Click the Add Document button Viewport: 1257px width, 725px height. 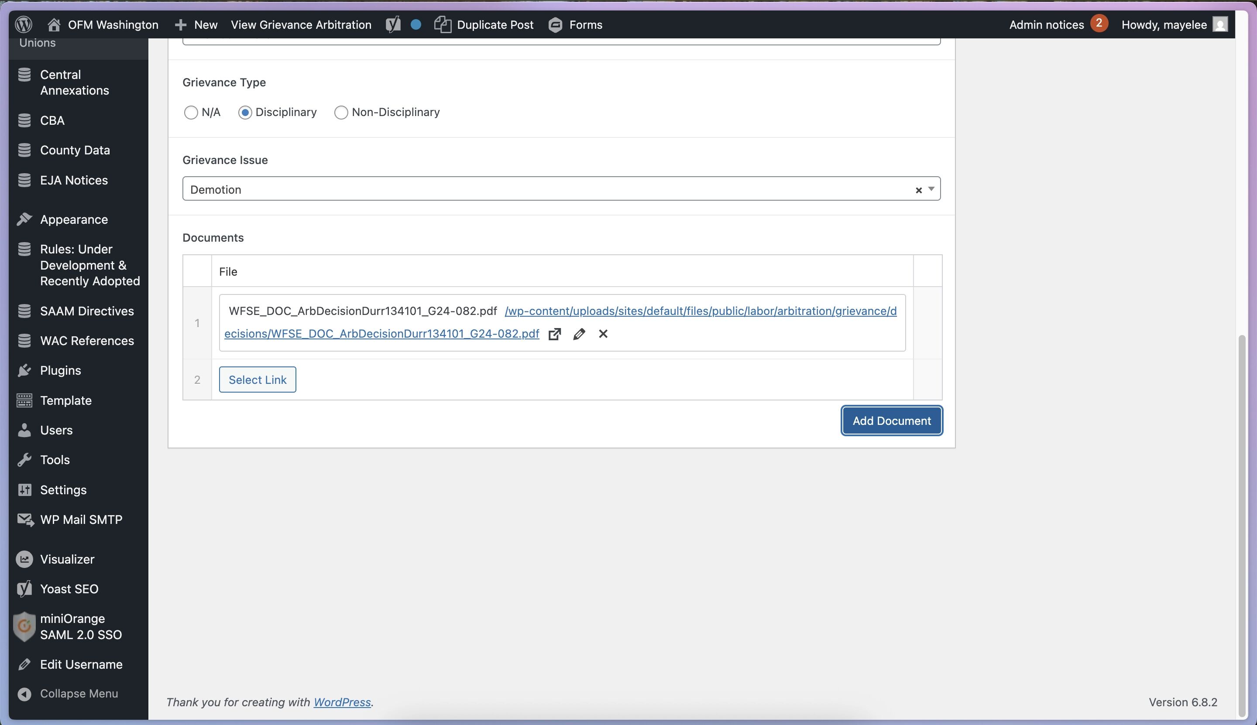pos(891,421)
